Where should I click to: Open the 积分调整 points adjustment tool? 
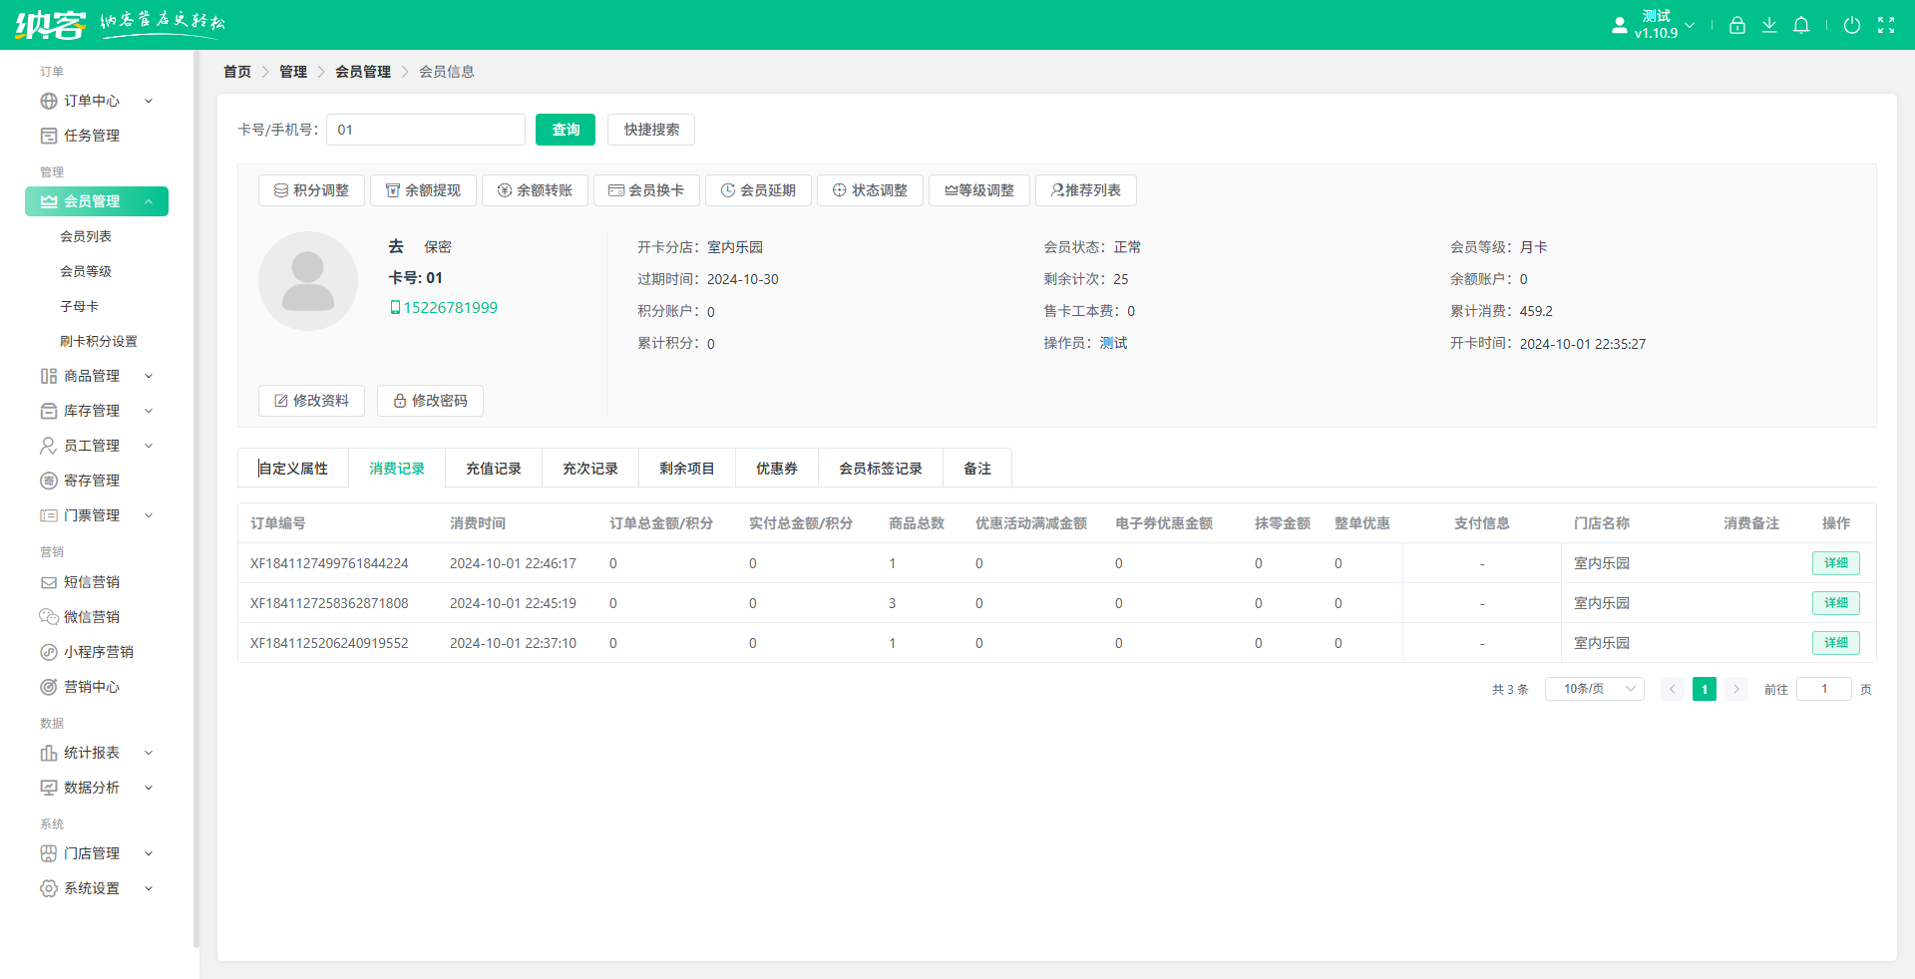(x=311, y=190)
